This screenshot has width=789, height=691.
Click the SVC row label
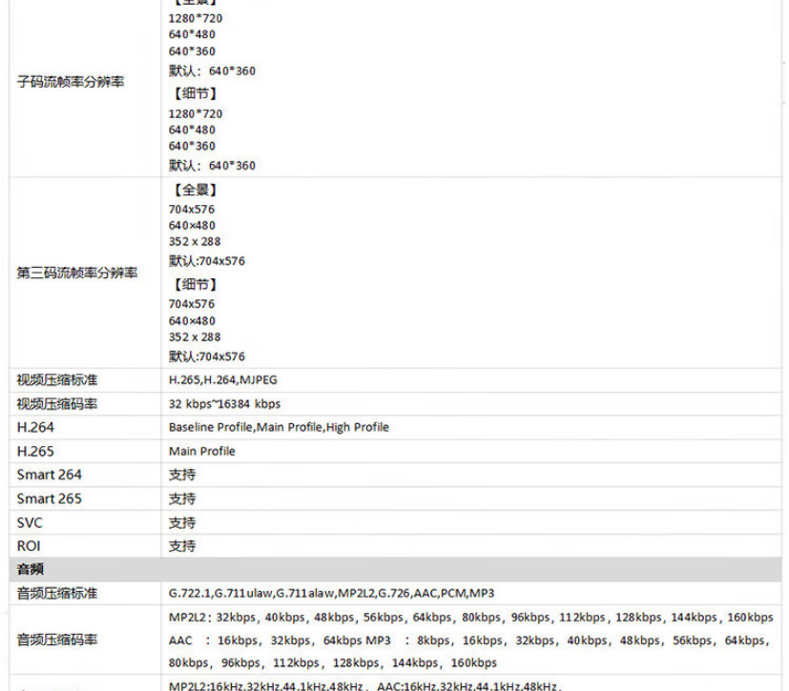tap(30, 522)
